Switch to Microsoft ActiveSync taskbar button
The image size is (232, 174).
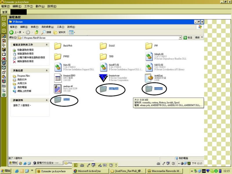pos(90,171)
